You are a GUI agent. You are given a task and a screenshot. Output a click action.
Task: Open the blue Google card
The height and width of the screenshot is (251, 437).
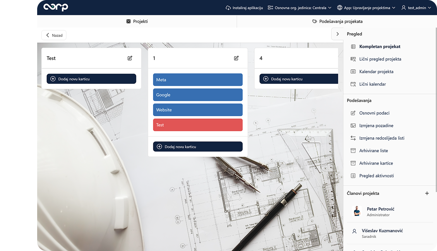pyautogui.click(x=198, y=95)
